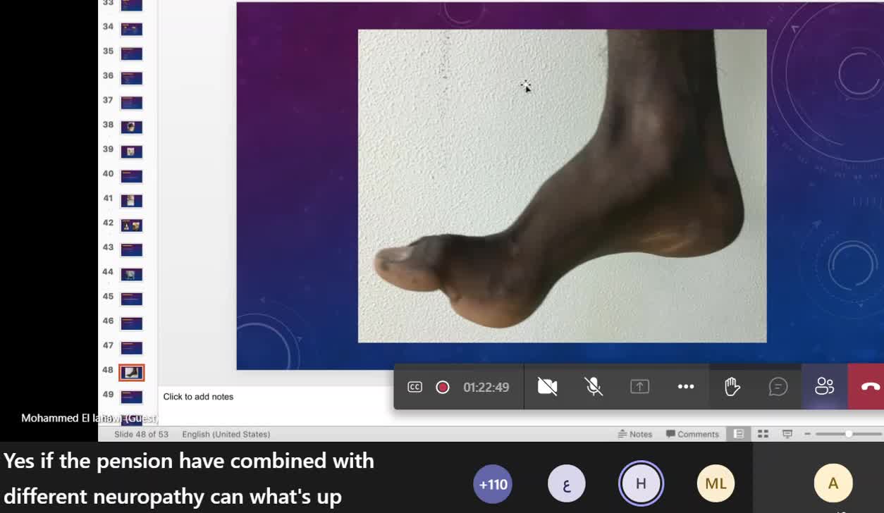884x513 pixels.
Task: Start slide show view from status bar
Action: point(787,434)
